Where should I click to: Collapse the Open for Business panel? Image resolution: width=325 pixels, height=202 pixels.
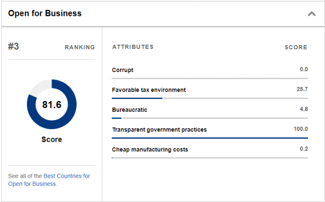coord(312,14)
